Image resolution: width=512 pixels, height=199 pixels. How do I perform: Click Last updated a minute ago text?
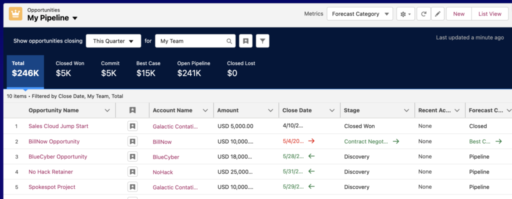[x=470, y=37]
